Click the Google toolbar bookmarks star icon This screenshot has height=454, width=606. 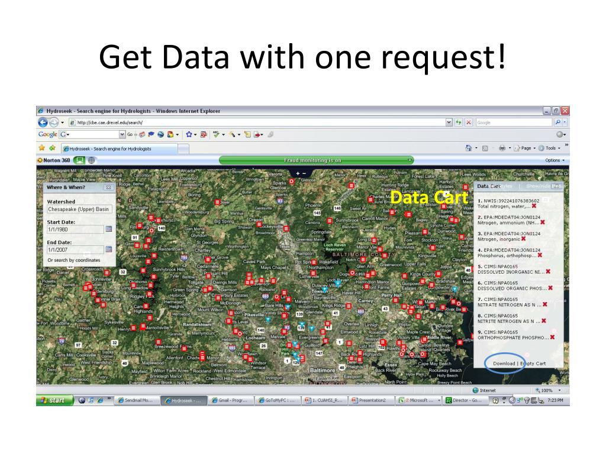tap(189, 134)
